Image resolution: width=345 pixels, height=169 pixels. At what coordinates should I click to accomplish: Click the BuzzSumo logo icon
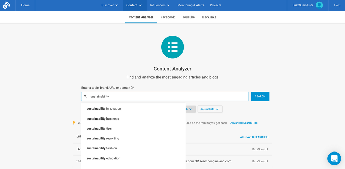click(x=7, y=5)
